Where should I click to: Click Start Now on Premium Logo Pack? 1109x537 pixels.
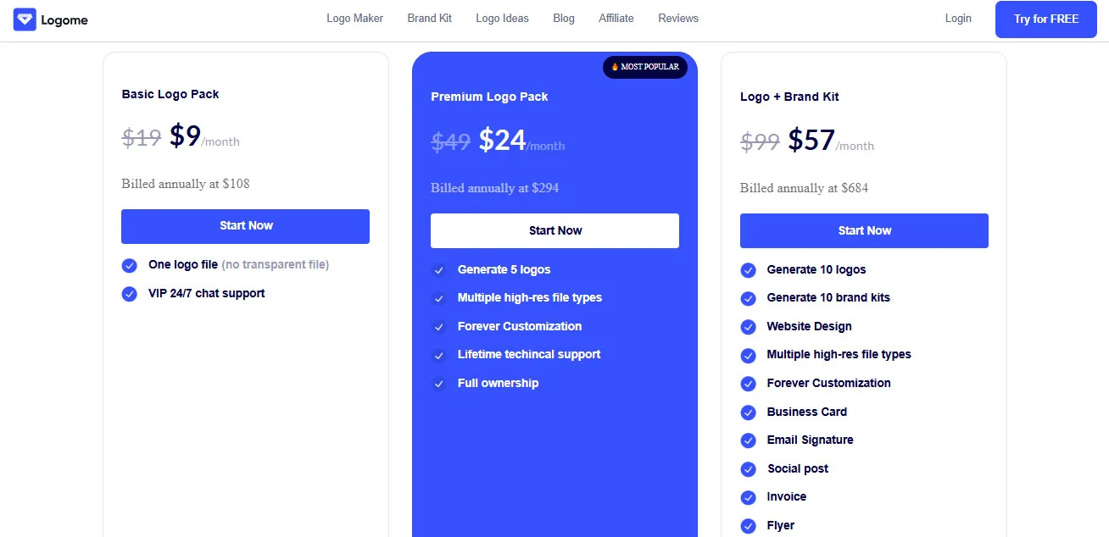coord(554,230)
